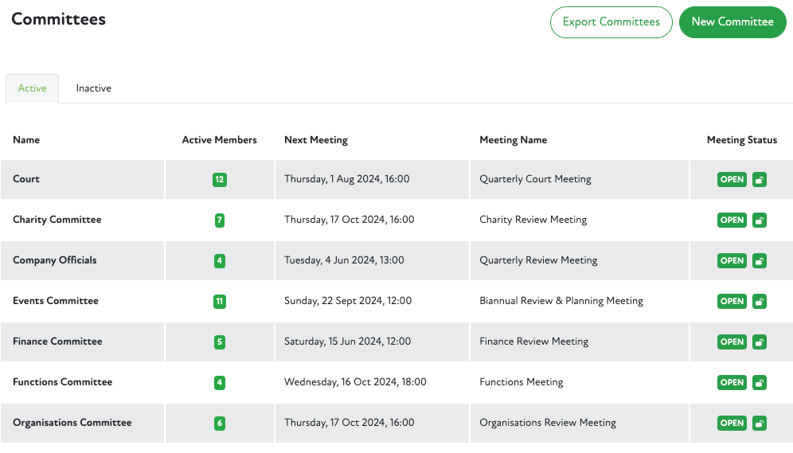This screenshot has width=793, height=453.
Task: Click the Next Meeting column header
Action: tap(316, 140)
